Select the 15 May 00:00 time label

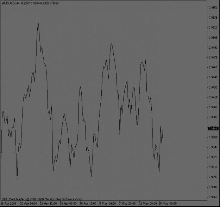168,203
